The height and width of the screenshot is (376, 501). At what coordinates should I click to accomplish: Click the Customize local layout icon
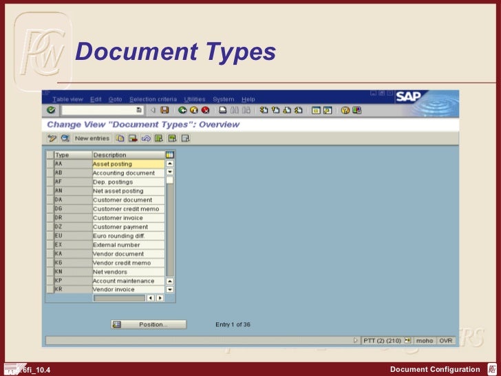[357, 110]
